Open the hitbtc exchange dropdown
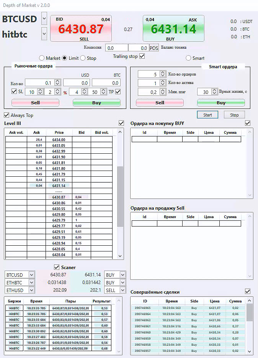Viewport: 258px width, 358px height. click(44, 34)
